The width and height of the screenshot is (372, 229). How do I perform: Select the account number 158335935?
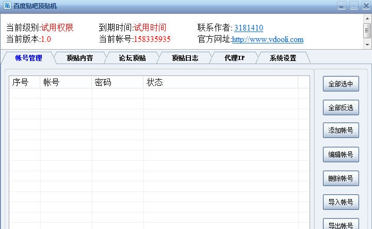click(152, 39)
